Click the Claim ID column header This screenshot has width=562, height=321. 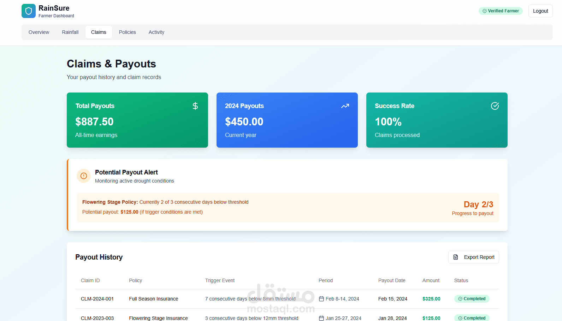click(90, 280)
